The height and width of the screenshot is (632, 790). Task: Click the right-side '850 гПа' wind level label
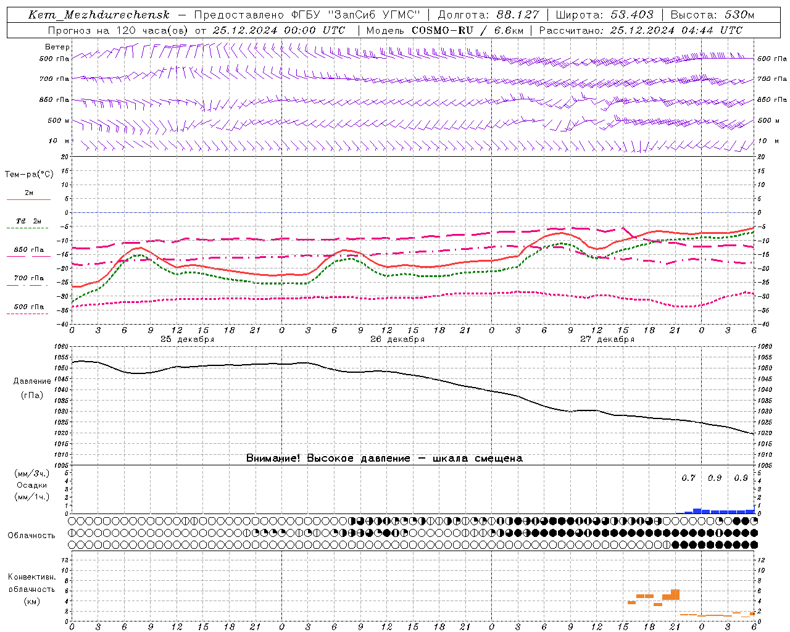point(772,99)
